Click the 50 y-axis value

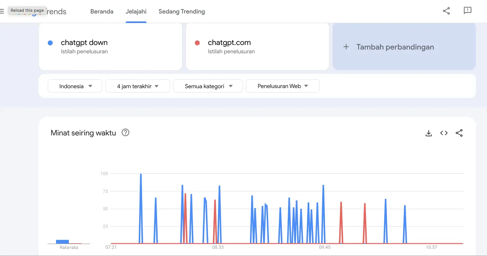105,209
